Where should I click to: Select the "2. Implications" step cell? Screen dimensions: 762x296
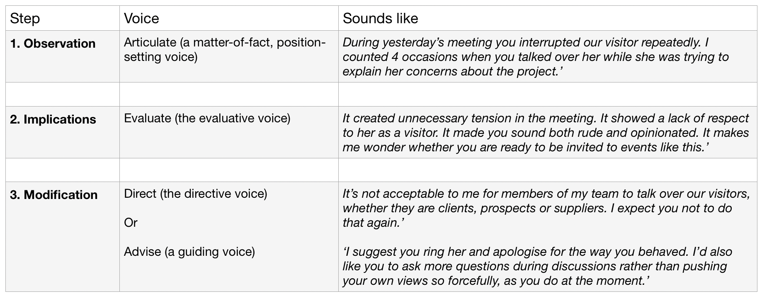click(53, 119)
